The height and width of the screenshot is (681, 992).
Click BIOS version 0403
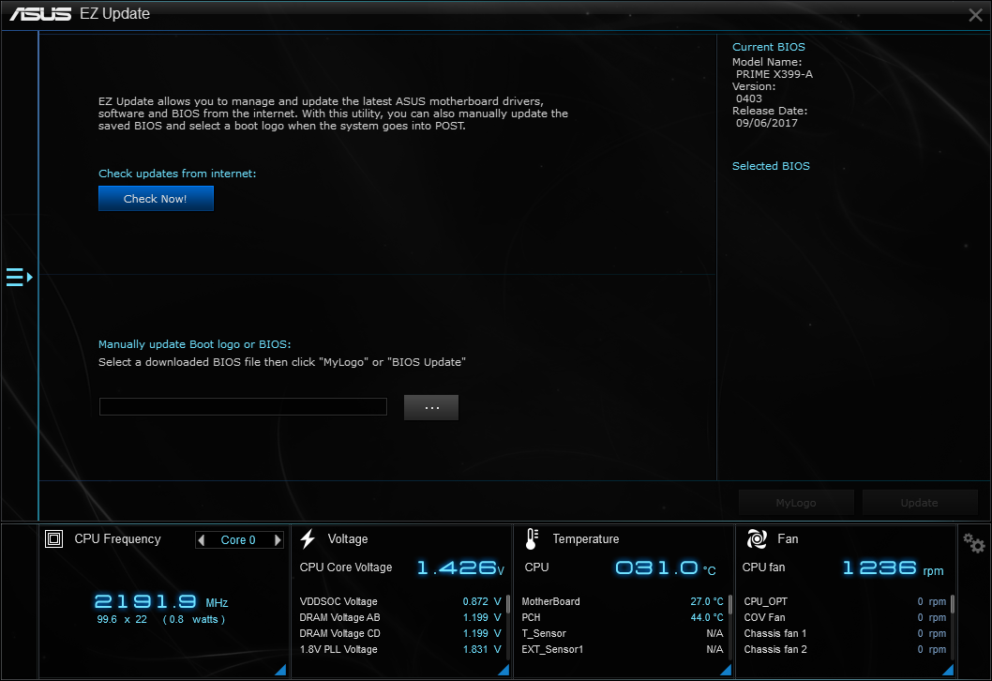[x=749, y=98]
